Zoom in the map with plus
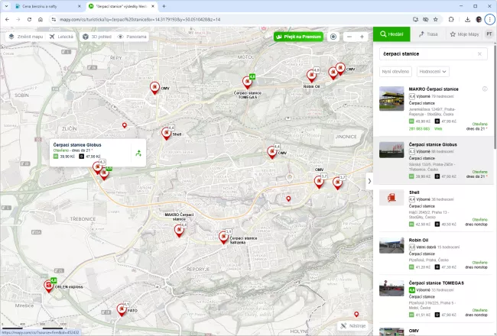The width and height of the screenshot is (497, 336). click(x=362, y=37)
